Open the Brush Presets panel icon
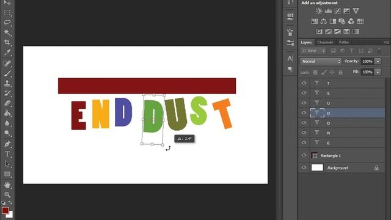The image size is (391, 220). pos(290,43)
